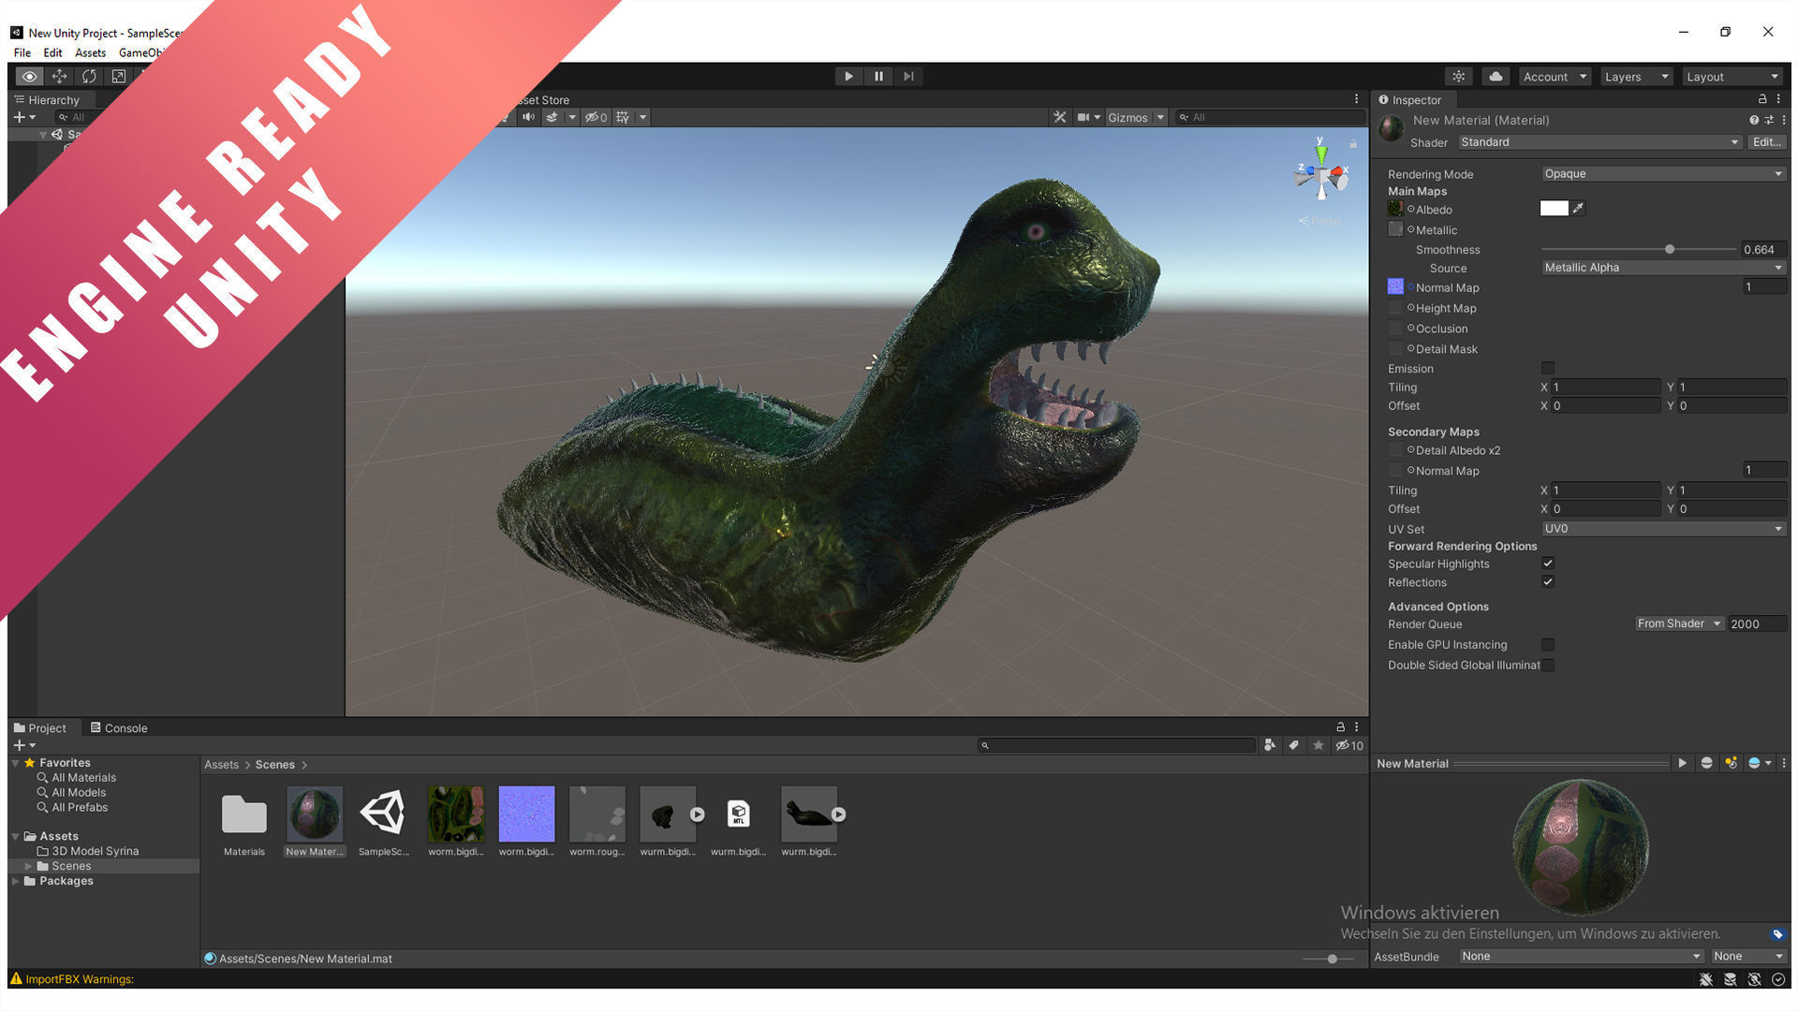The image size is (1798, 1011).
Task: Toggle scene audio speaker icon
Action: [529, 117]
